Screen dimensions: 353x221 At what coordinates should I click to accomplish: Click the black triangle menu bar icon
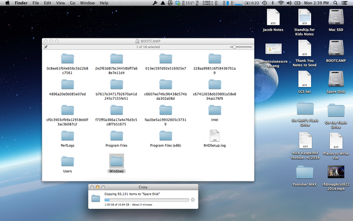tap(163, 3)
